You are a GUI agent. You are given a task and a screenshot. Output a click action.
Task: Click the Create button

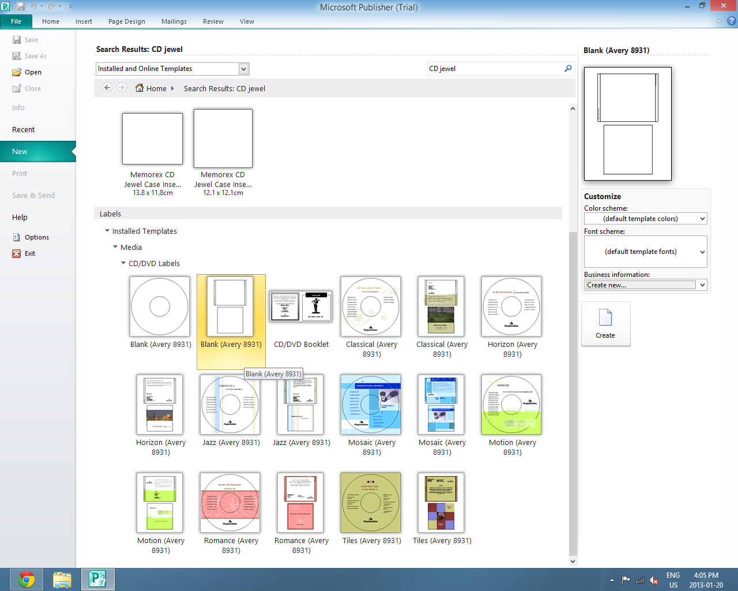pos(606,324)
